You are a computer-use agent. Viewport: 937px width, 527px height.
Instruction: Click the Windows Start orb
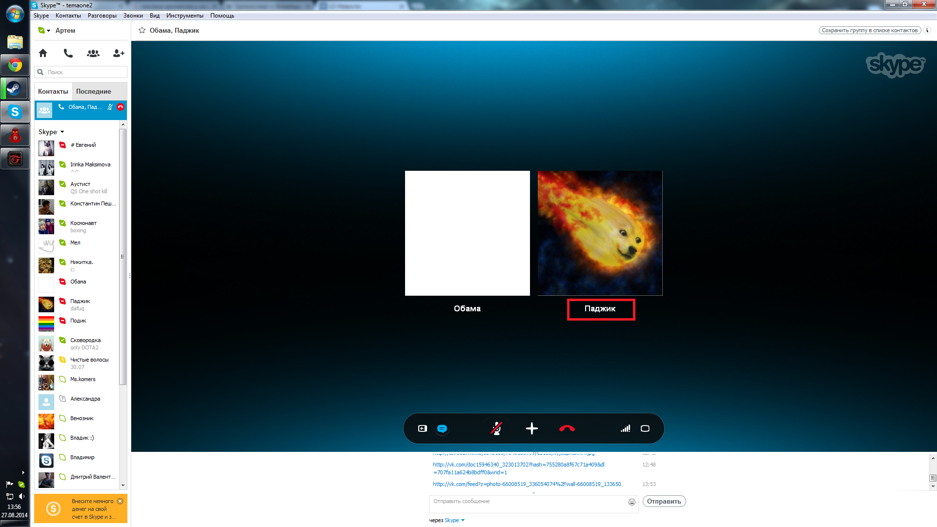[x=15, y=14]
